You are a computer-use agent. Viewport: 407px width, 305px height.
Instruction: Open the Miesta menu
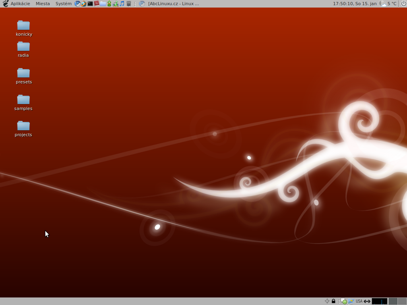tap(43, 4)
